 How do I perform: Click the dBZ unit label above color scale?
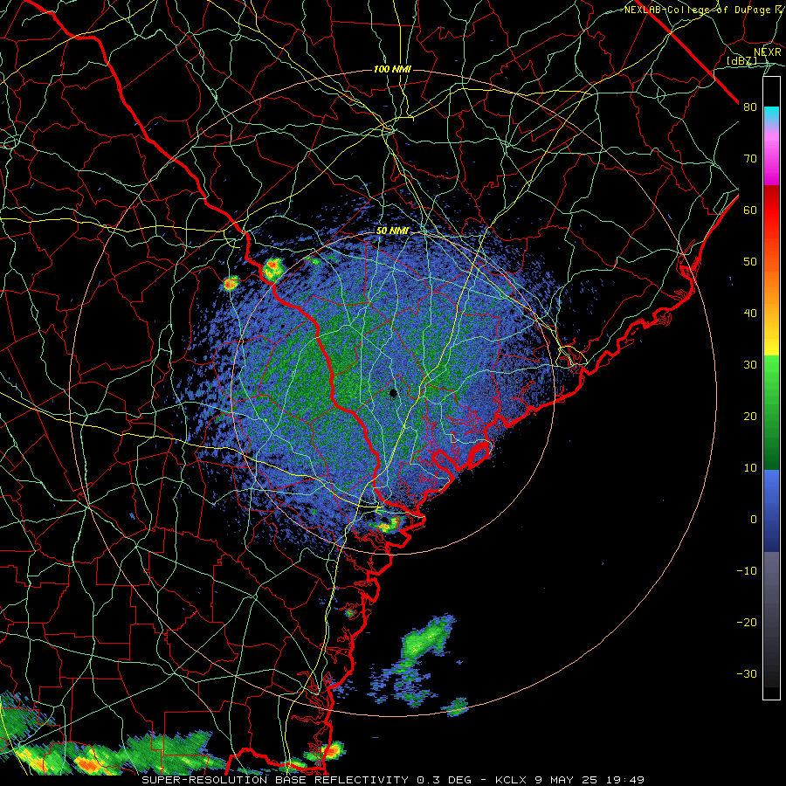pyautogui.click(x=741, y=60)
